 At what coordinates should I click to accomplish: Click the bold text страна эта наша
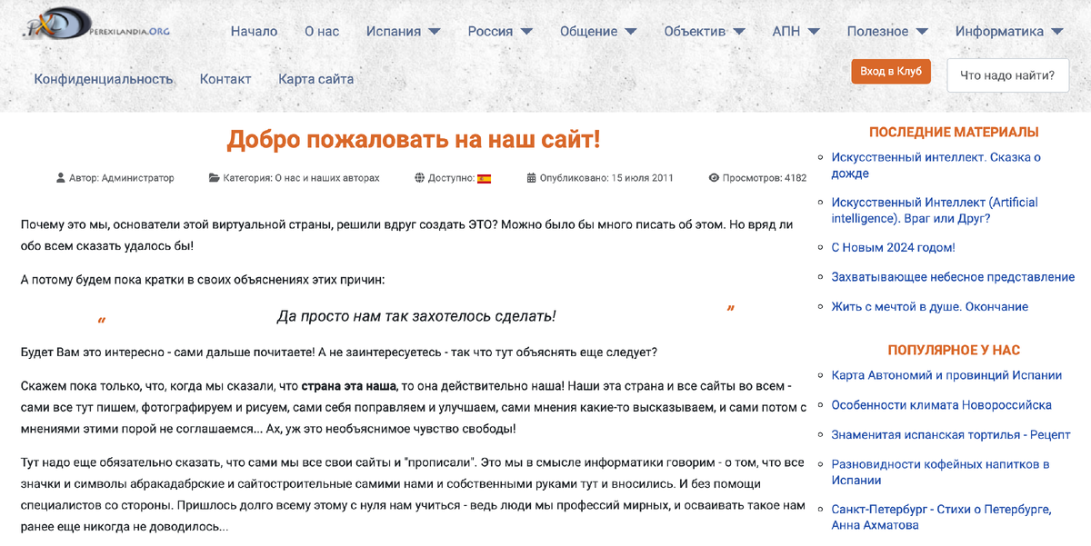coord(349,385)
